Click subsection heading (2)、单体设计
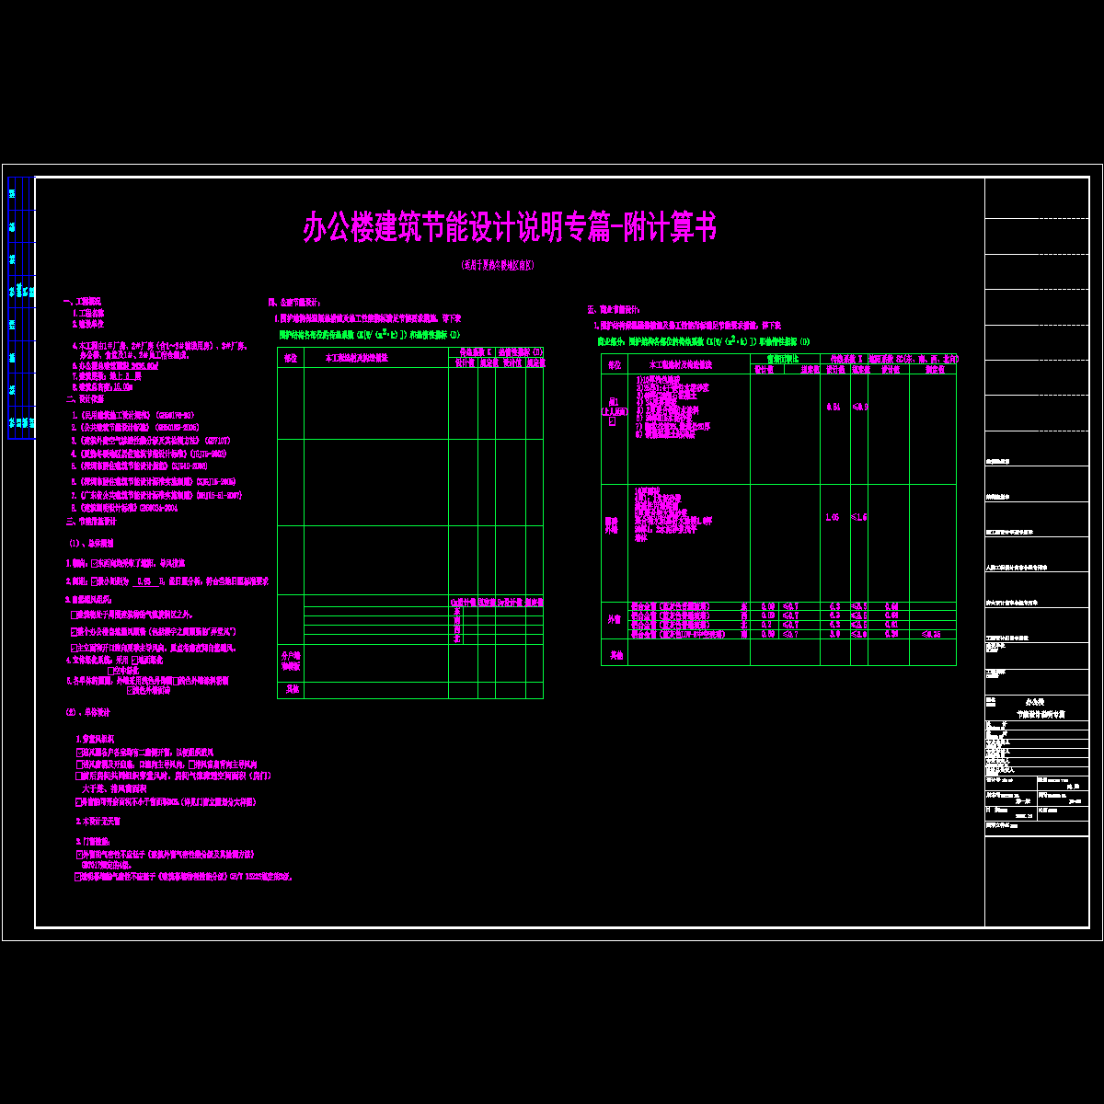Screen dimensions: 1104x1104 88,712
